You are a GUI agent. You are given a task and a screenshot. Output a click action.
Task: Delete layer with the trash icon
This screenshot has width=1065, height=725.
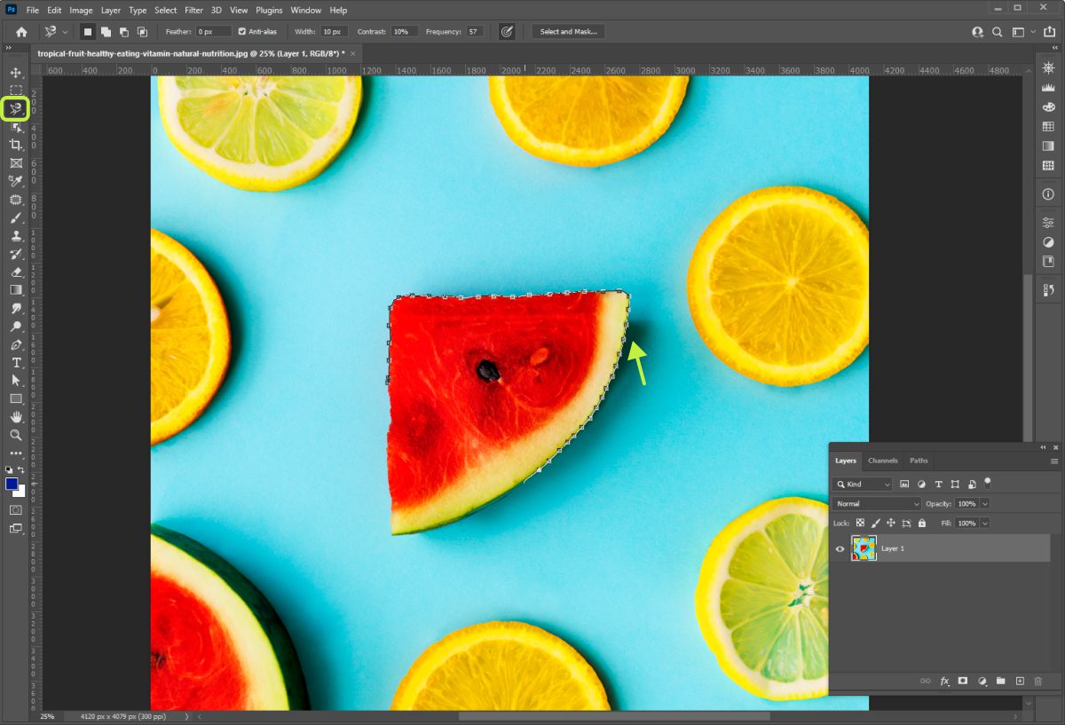pyautogui.click(x=1038, y=681)
